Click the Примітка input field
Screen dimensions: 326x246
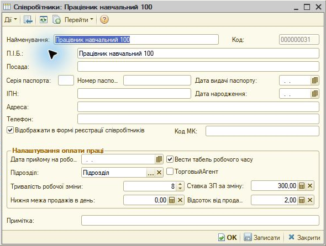point(200,220)
